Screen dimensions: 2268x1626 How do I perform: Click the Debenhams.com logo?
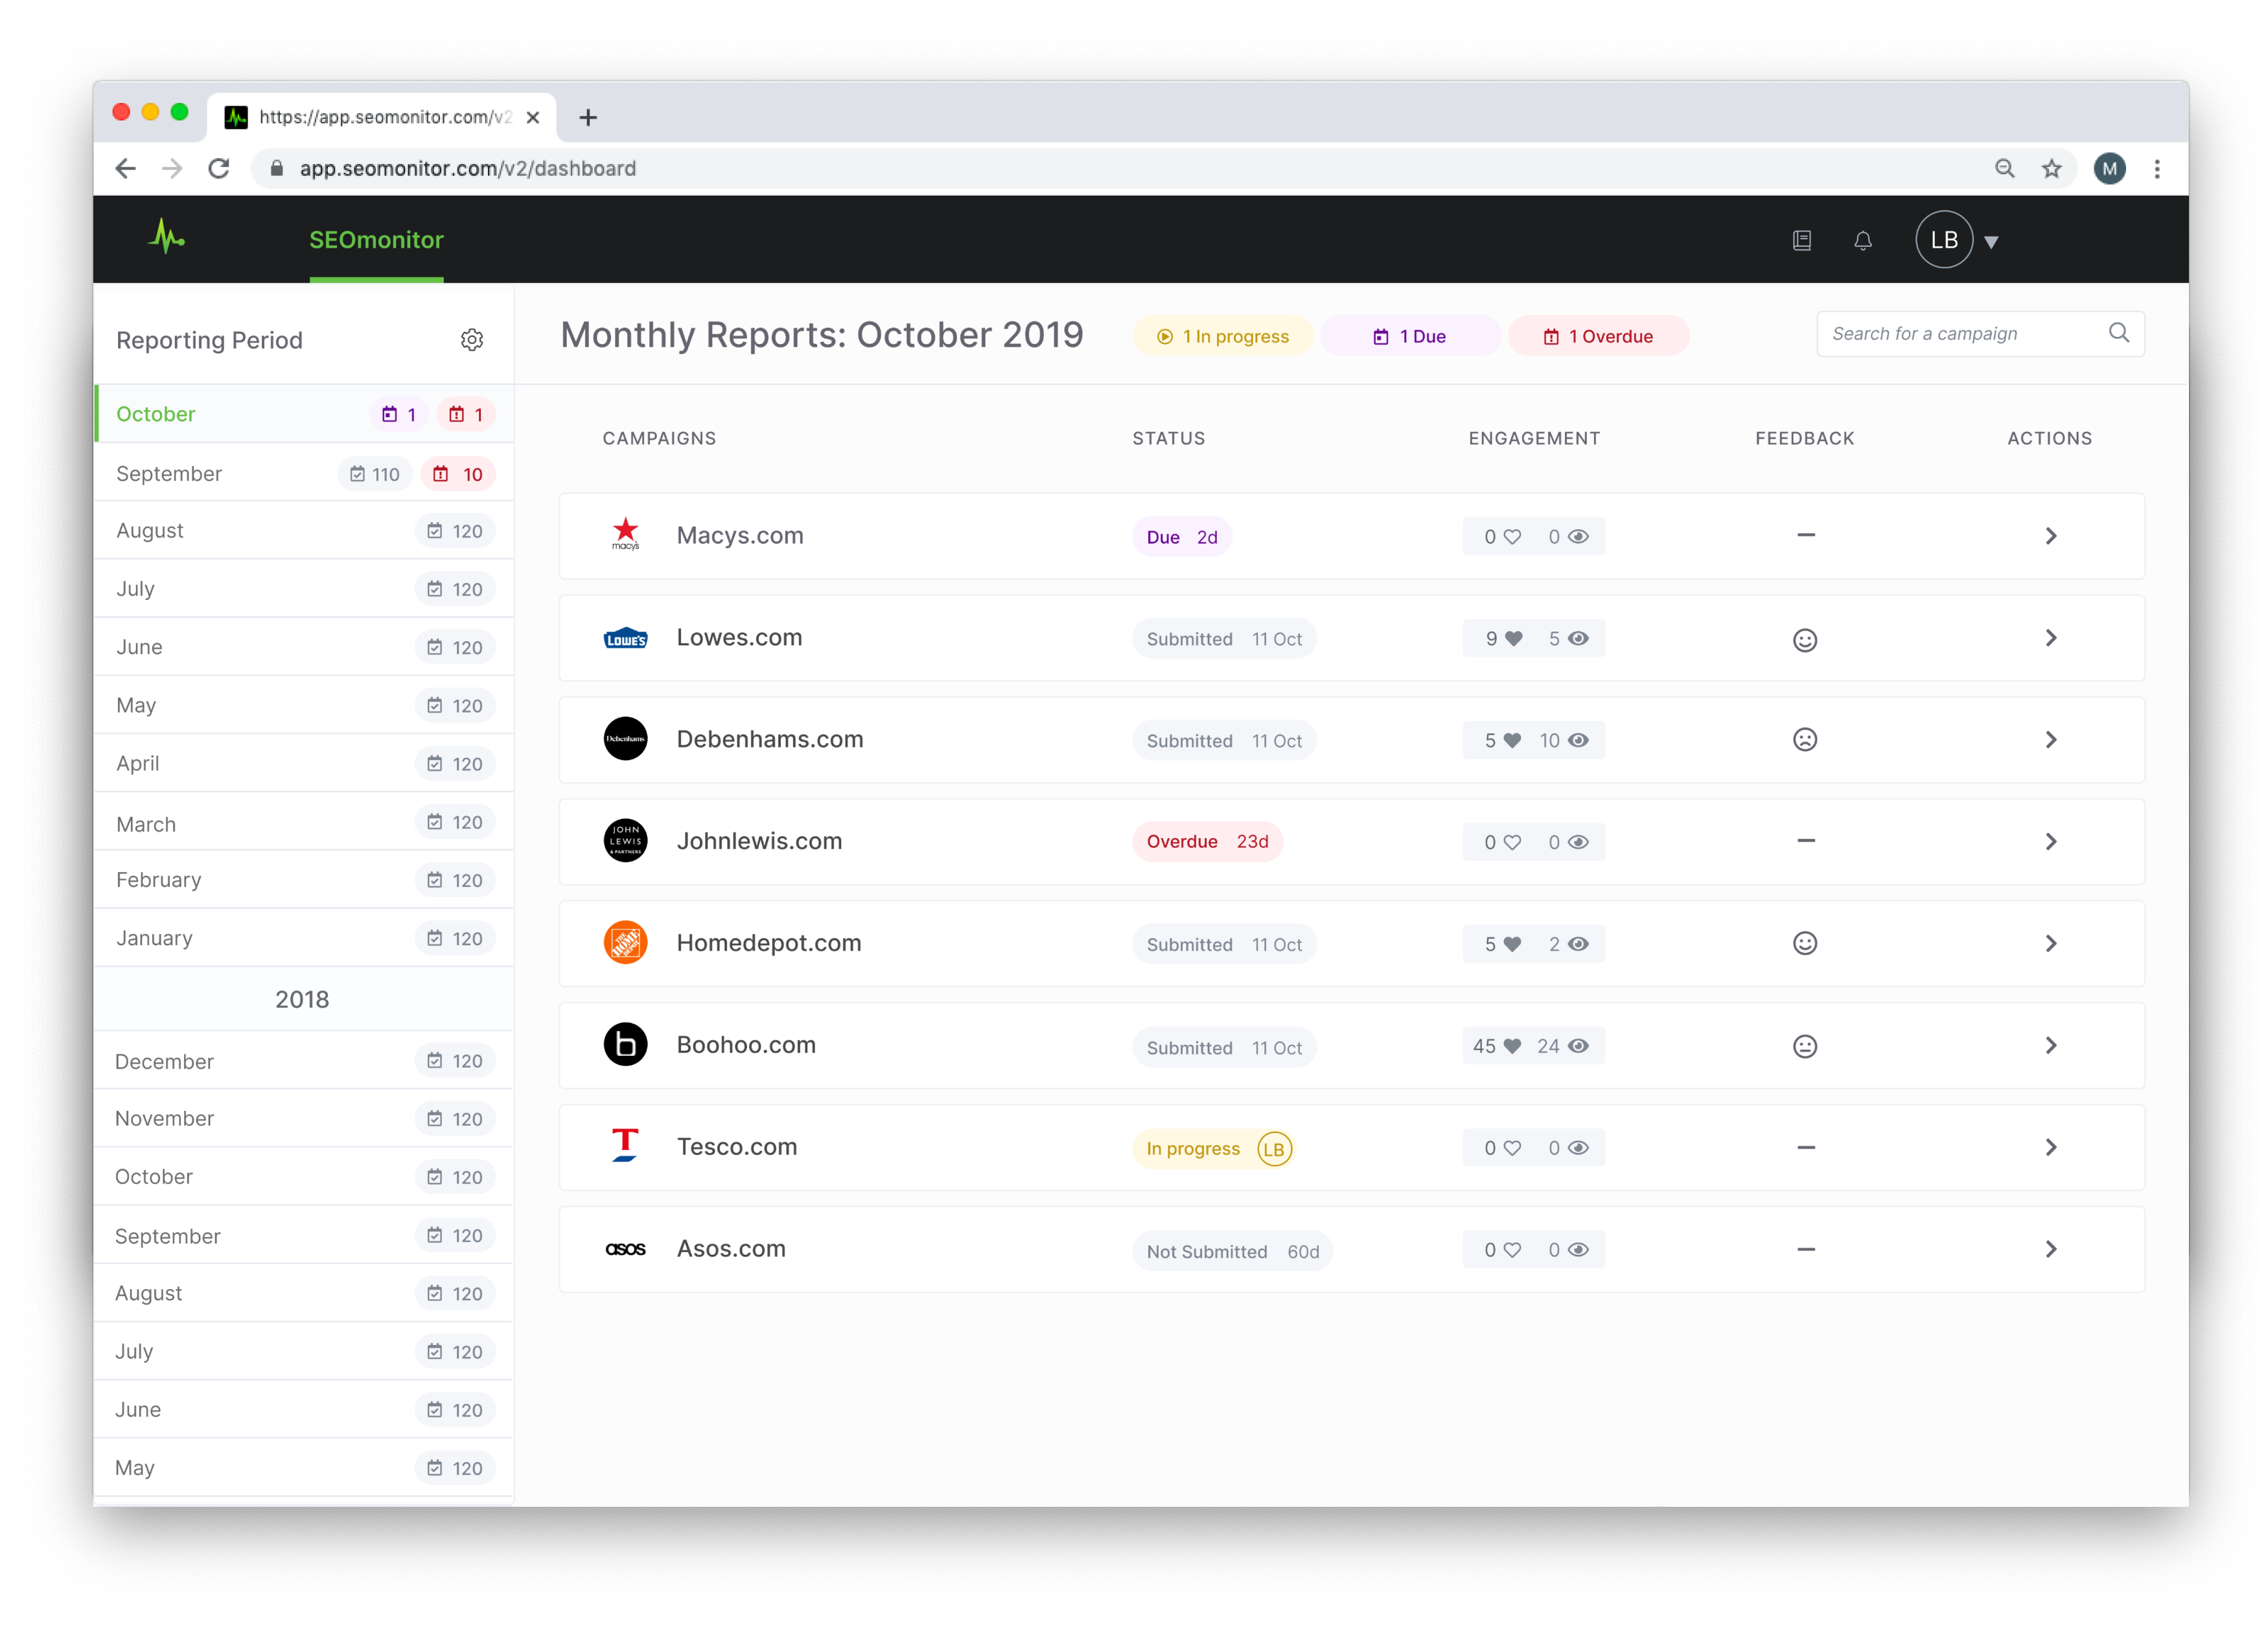click(x=626, y=739)
